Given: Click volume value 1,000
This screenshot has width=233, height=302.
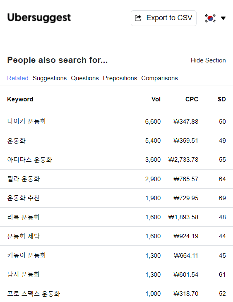Looking at the screenshot, I should coord(153,294).
